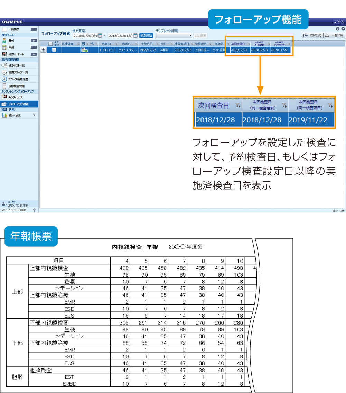The height and width of the screenshot is (393, 346).
Task: Click the wrench settings icon beside version
Action: [x=34, y=210]
